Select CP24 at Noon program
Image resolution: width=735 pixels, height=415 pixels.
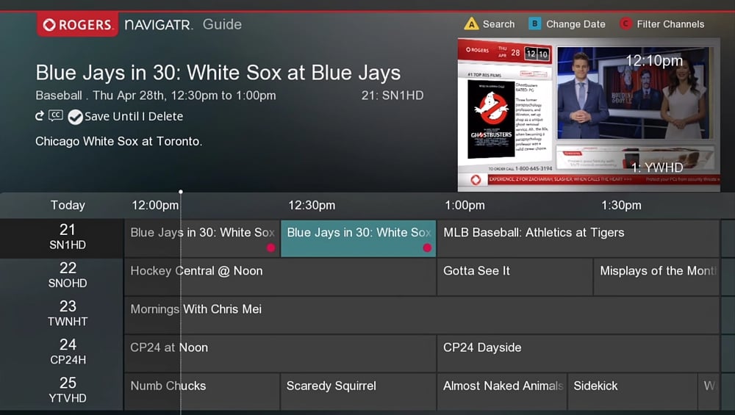(x=280, y=353)
